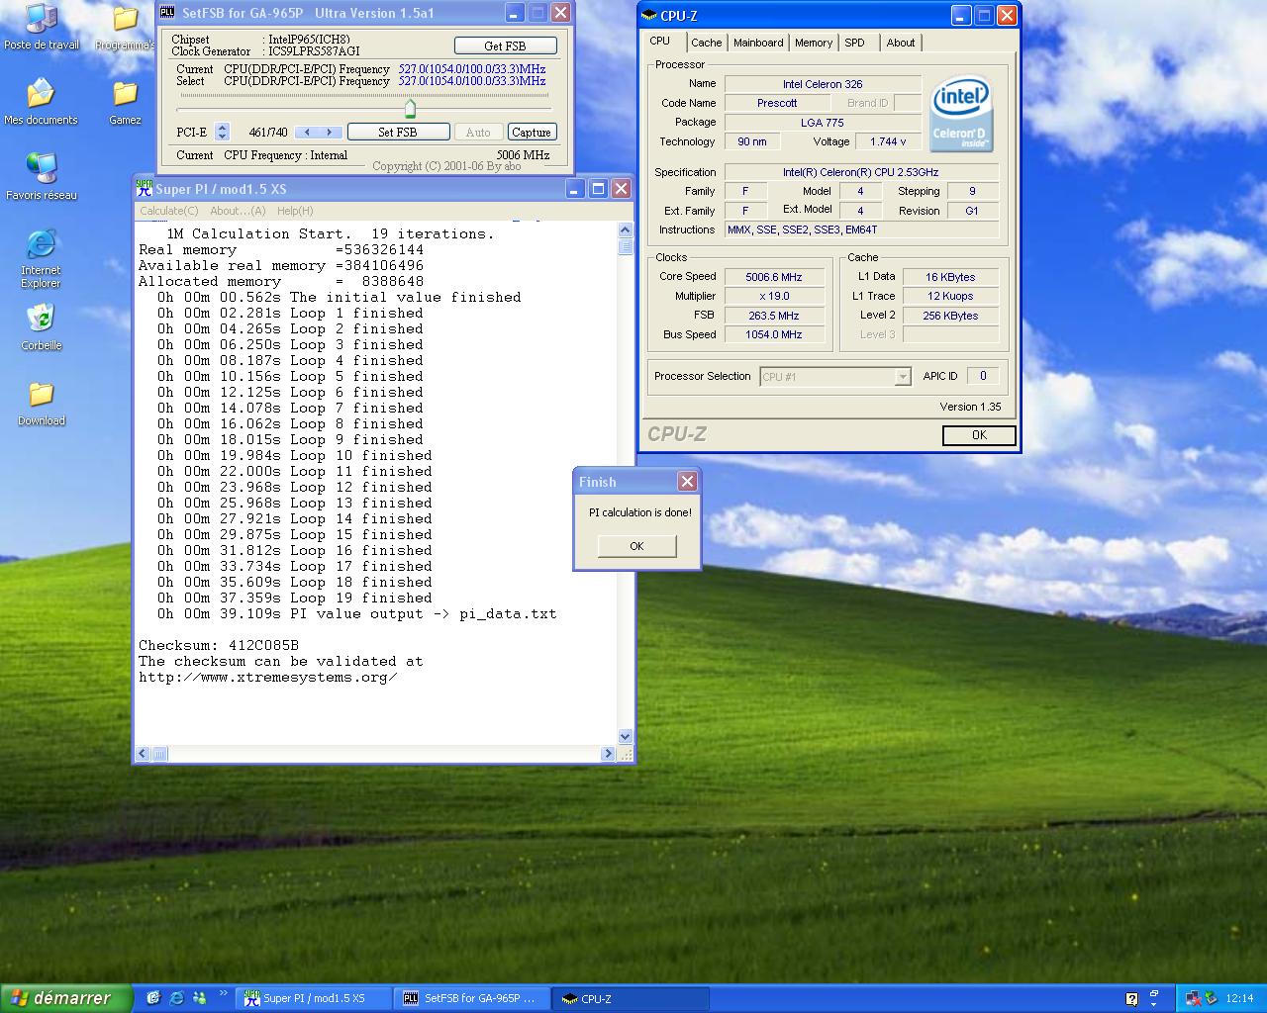Open the Help(H) menu in Super PI
This screenshot has height=1013, width=1267.
coord(295,211)
